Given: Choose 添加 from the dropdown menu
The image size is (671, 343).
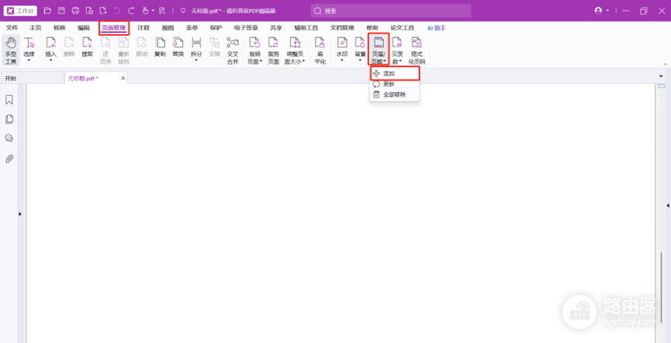Looking at the screenshot, I should 395,74.
